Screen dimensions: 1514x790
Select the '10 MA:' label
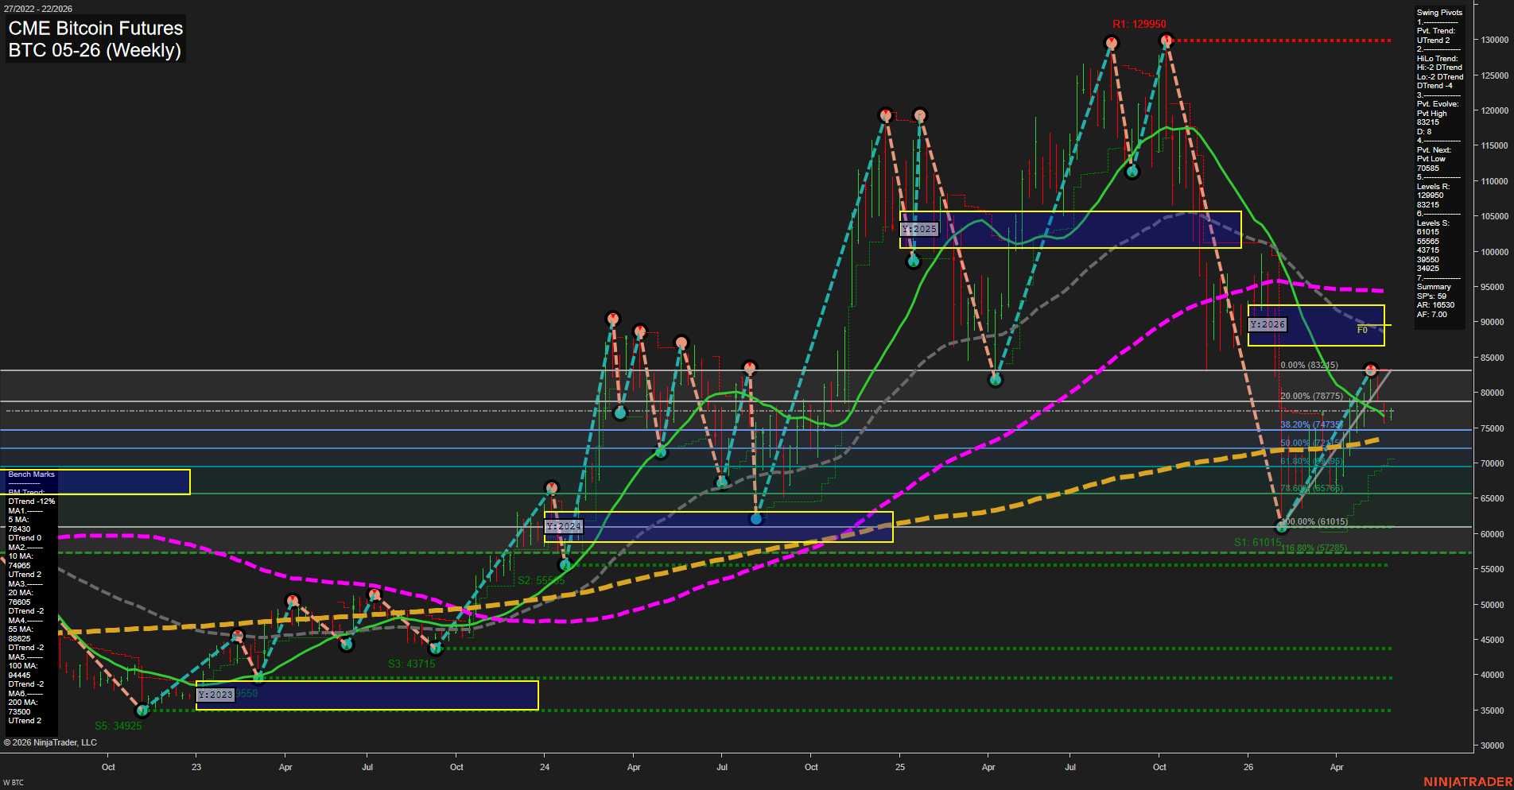point(20,556)
